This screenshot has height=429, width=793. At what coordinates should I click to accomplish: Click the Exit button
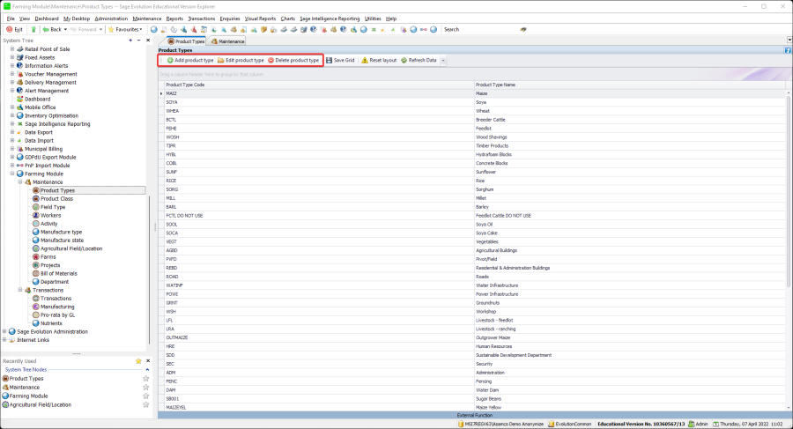[14, 29]
